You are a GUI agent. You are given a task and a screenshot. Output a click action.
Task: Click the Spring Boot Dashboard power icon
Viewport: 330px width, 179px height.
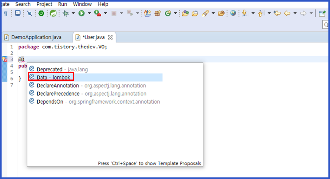41,14
